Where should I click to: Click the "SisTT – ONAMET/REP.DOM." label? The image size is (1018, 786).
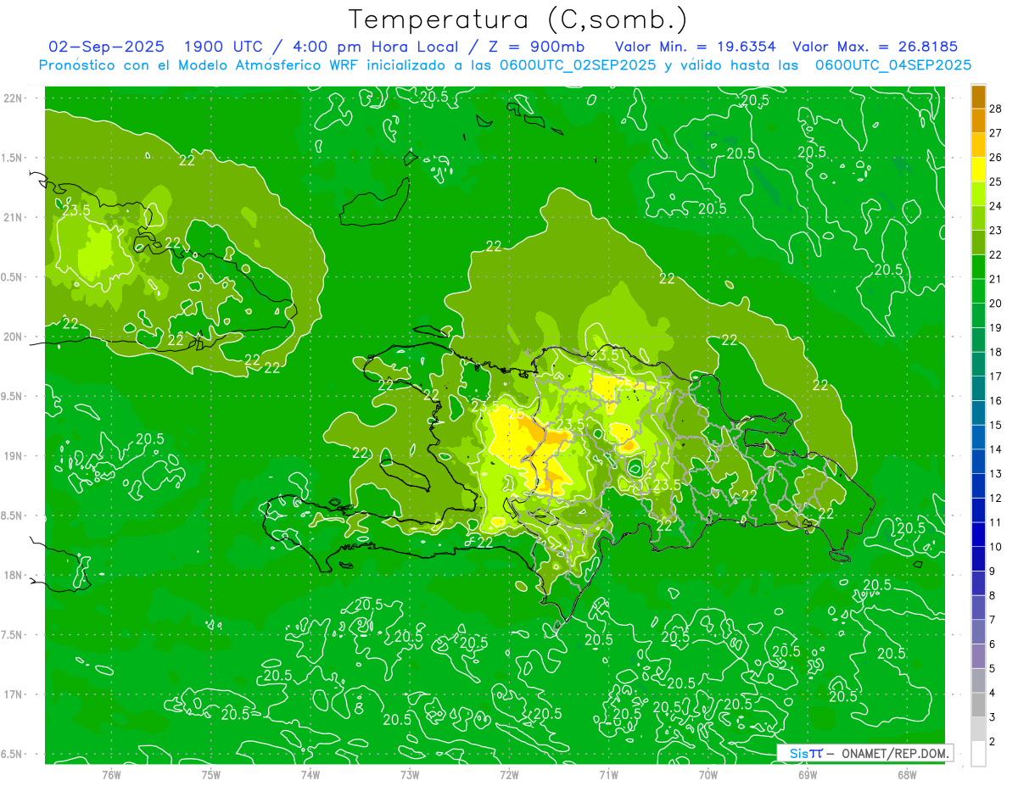pyautogui.click(x=865, y=753)
